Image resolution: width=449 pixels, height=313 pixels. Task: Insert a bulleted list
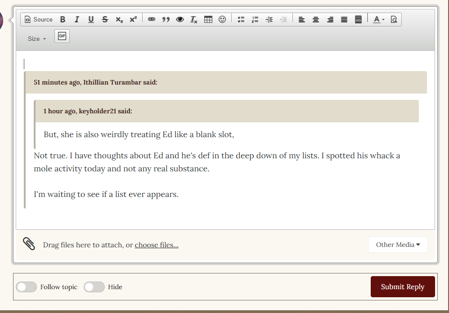241,19
